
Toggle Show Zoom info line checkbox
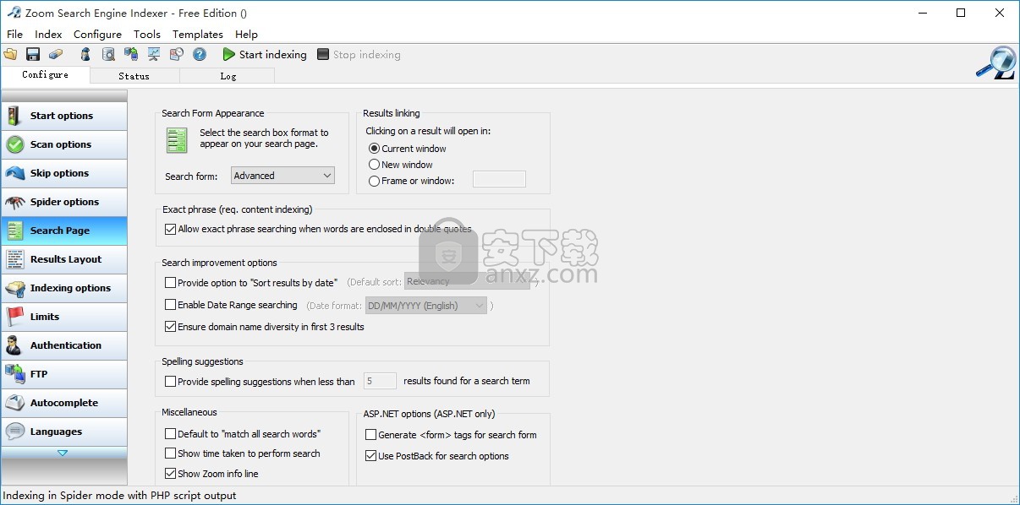pos(171,474)
